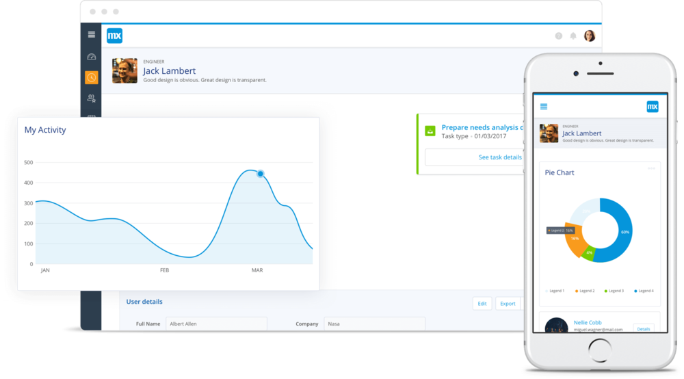The height and width of the screenshot is (379, 684).
Task: Click the green 4% pie segment
Action: pos(589,254)
